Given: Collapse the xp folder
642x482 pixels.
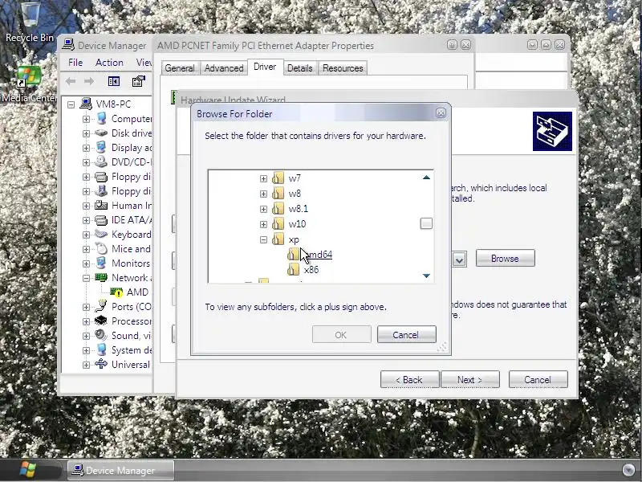Looking at the screenshot, I should [x=263, y=239].
